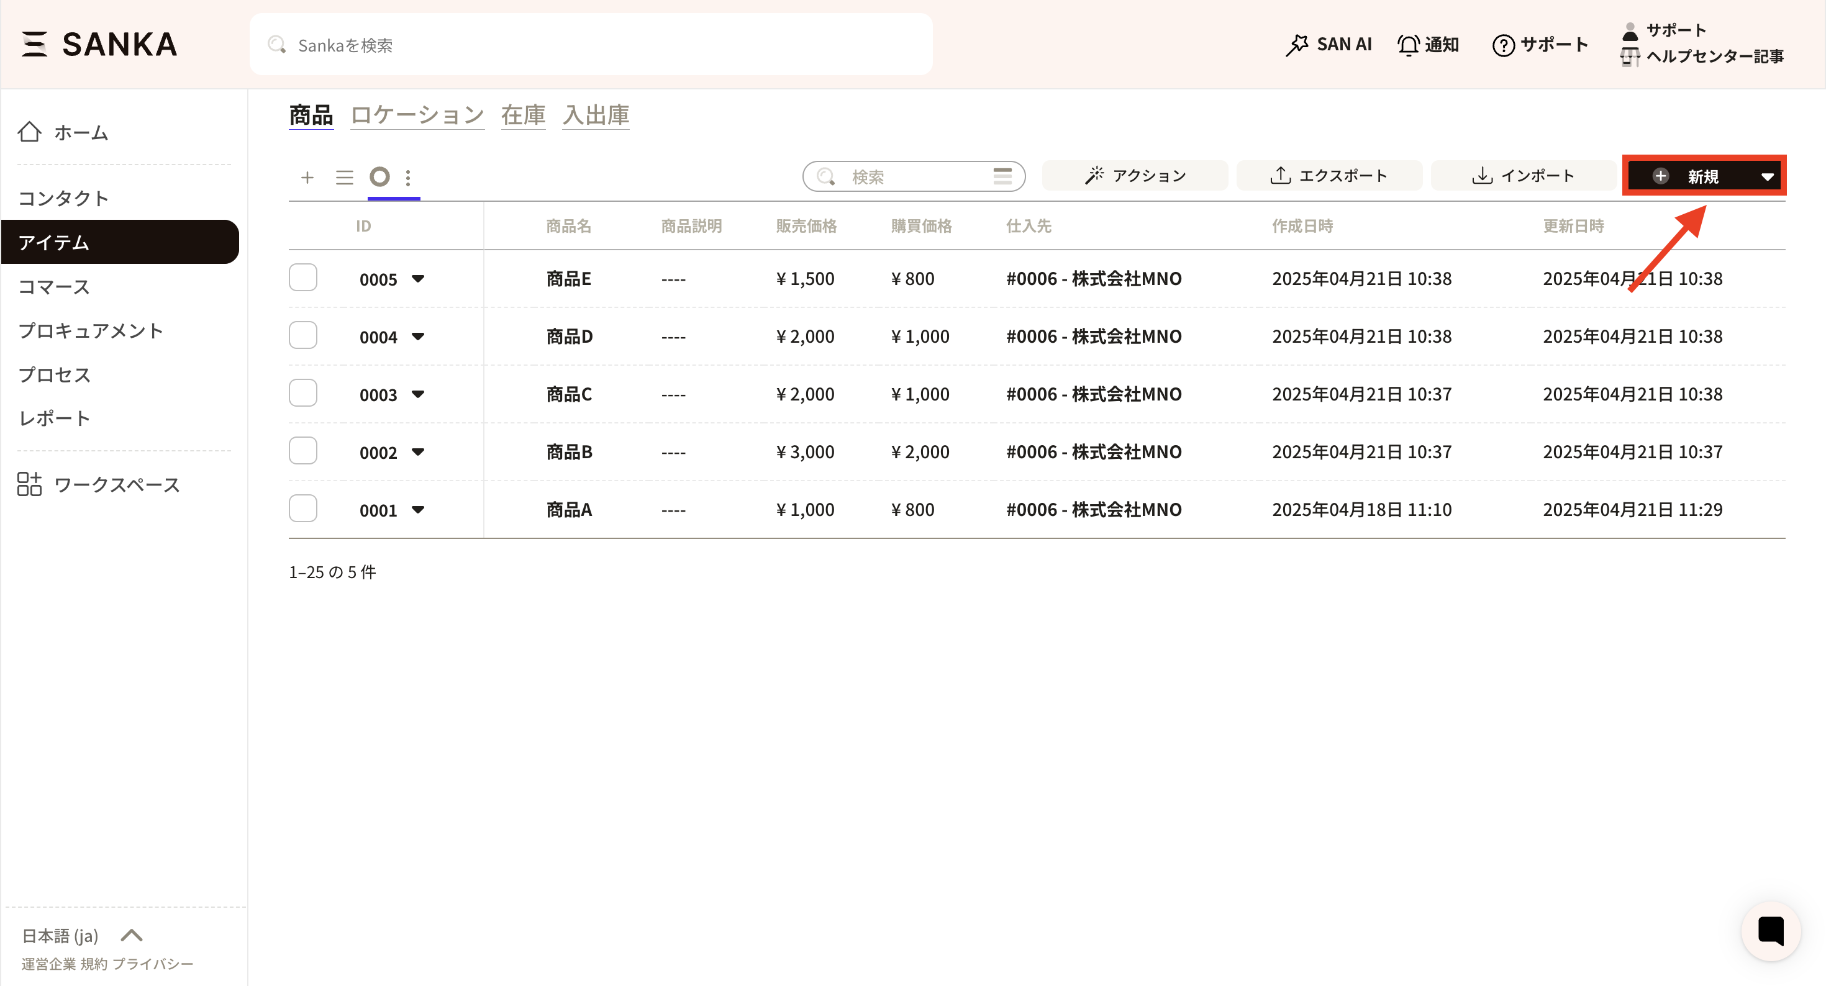1826x986 pixels.
Task: Focus the Sankaを検索 search field
Action: coord(591,45)
